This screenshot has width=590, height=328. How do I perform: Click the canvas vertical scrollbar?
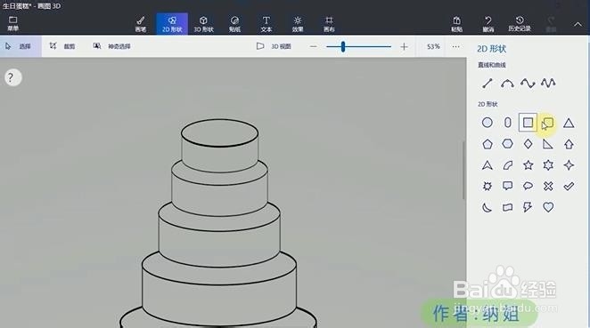[463, 170]
